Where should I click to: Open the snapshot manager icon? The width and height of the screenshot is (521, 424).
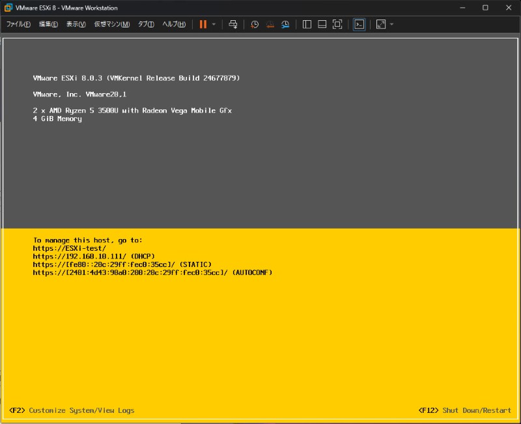(x=285, y=24)
